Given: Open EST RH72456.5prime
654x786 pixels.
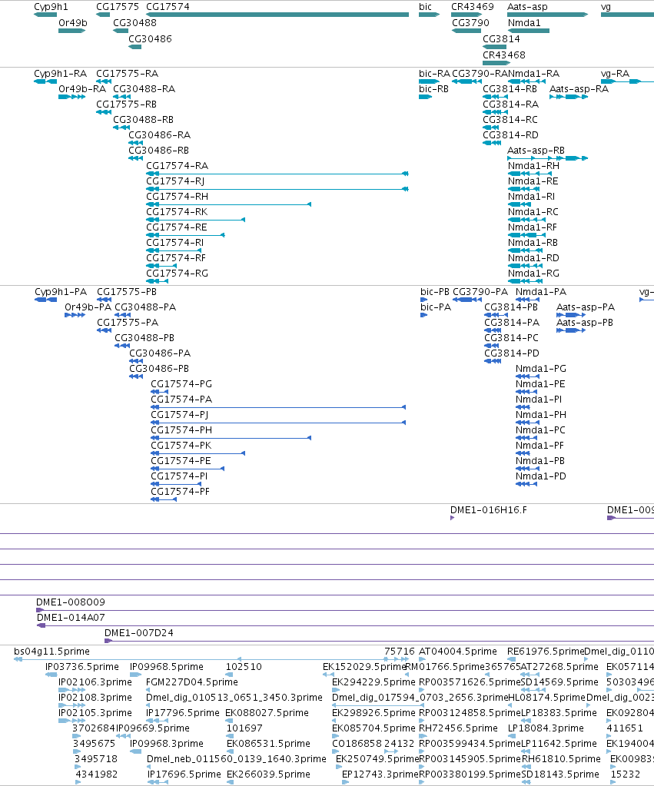Looking at the screenshot, I should click(x=458, y=728).
